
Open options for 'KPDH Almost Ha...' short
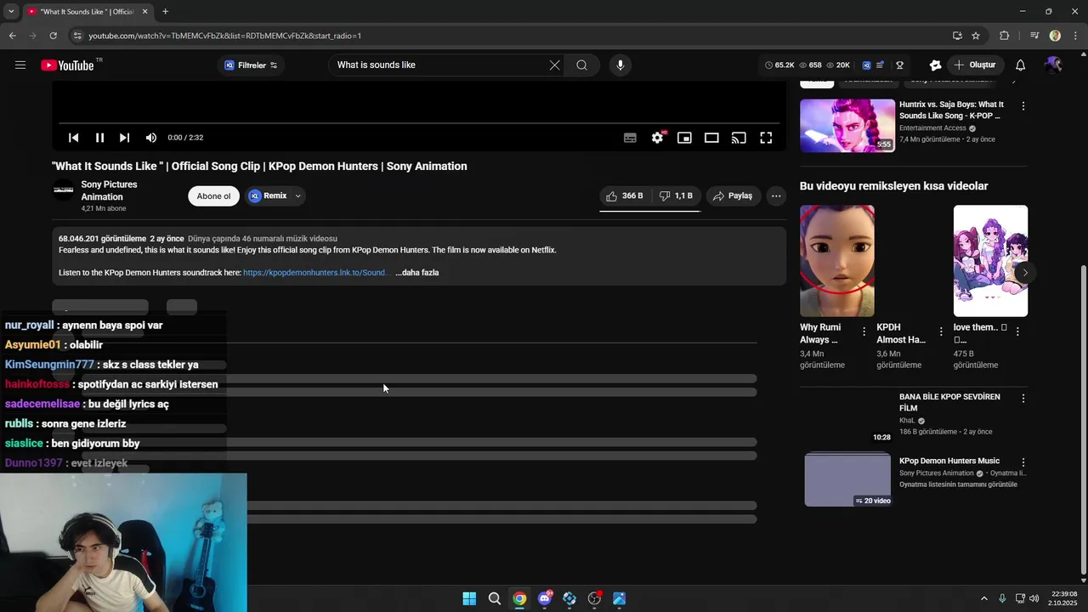click(941, 331)
